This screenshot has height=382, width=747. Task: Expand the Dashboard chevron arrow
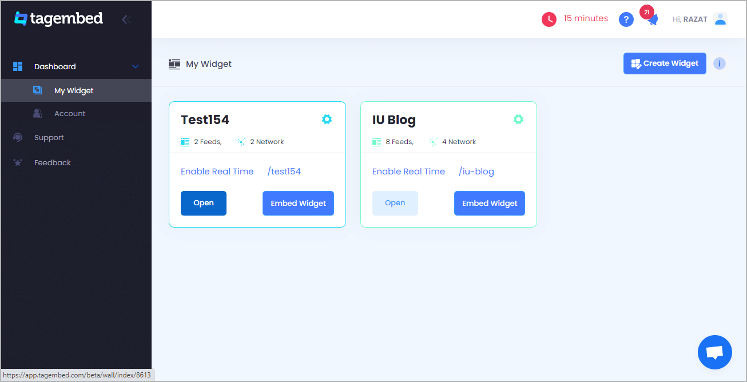click(136, 66)
